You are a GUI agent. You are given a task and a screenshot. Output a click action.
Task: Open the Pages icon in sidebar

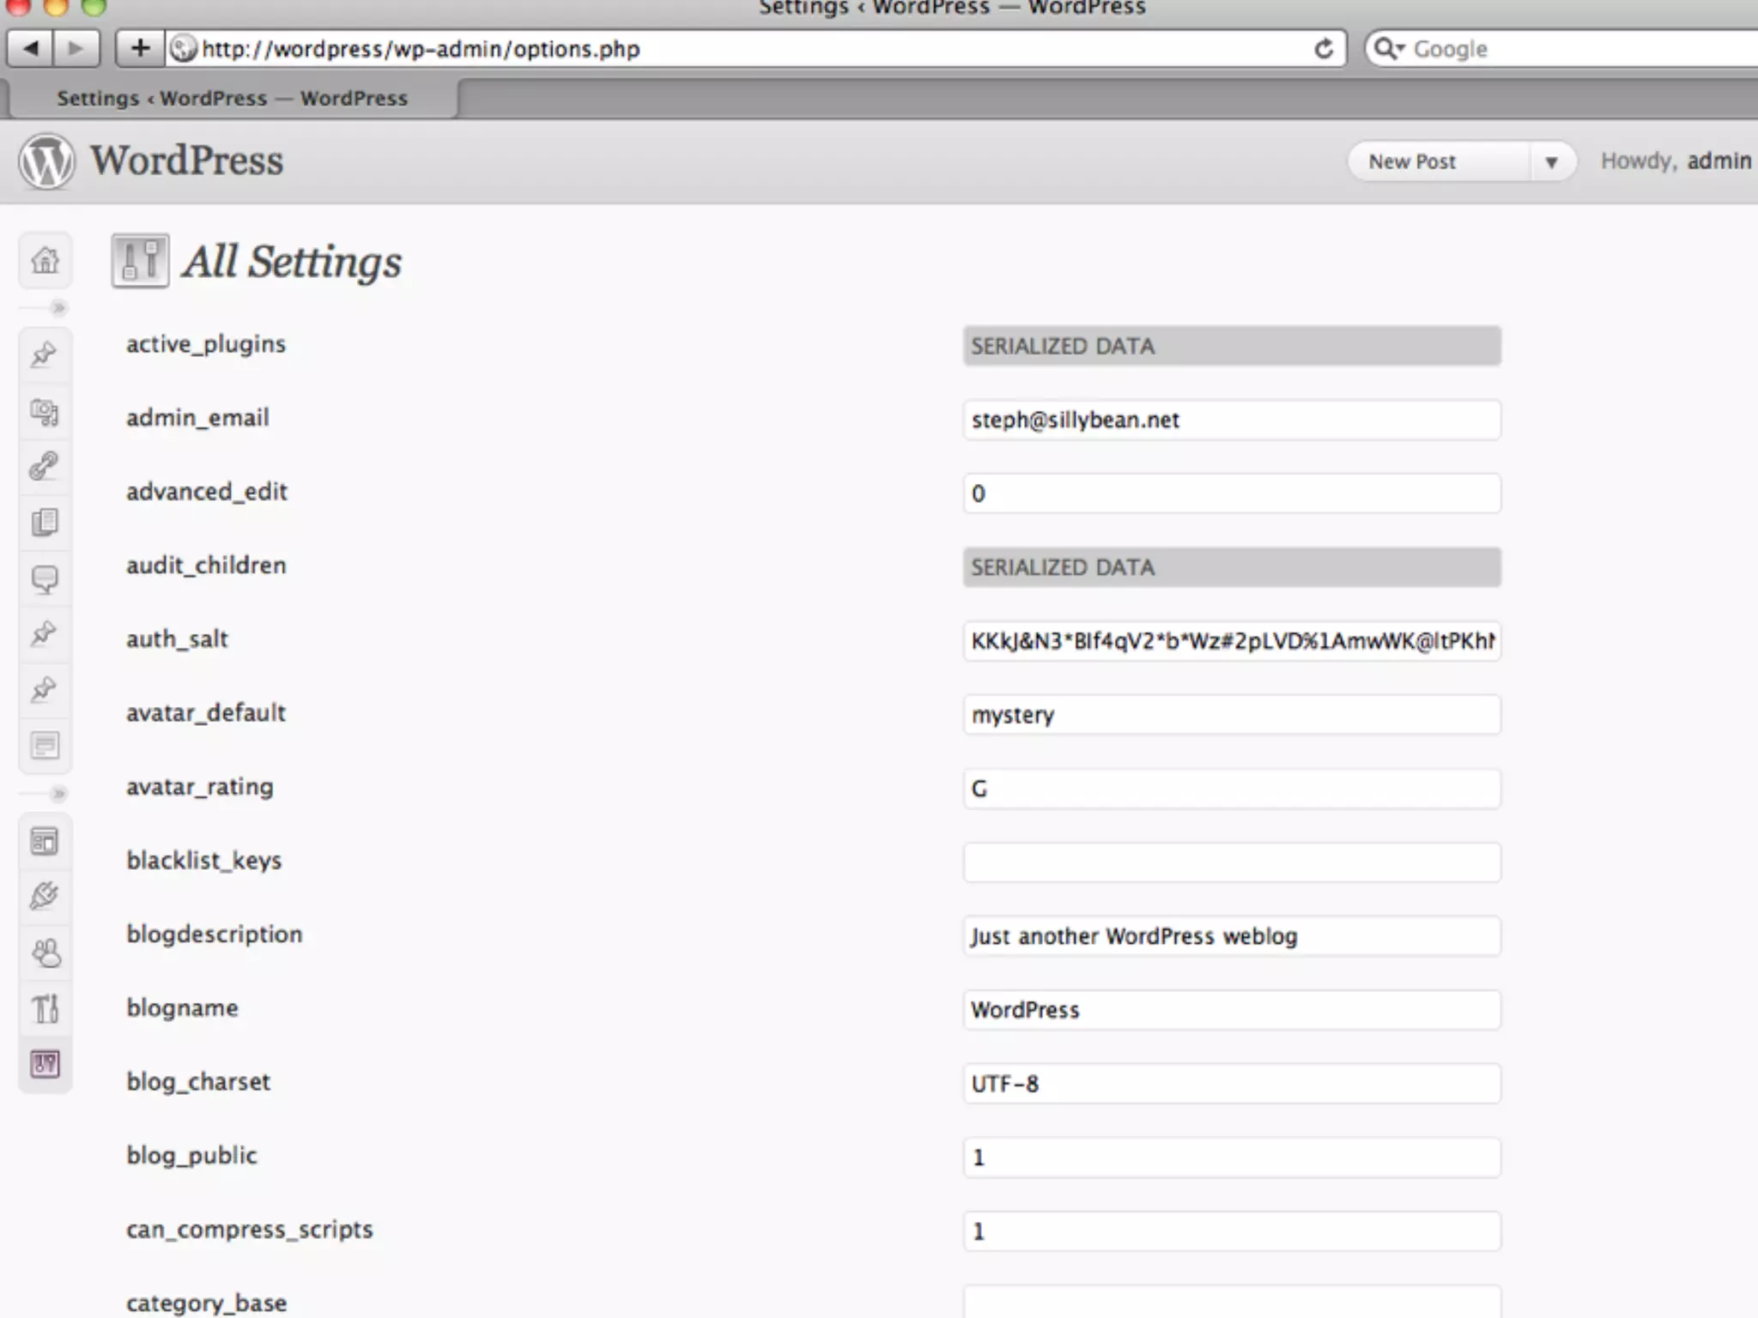(x=45, y=522)
